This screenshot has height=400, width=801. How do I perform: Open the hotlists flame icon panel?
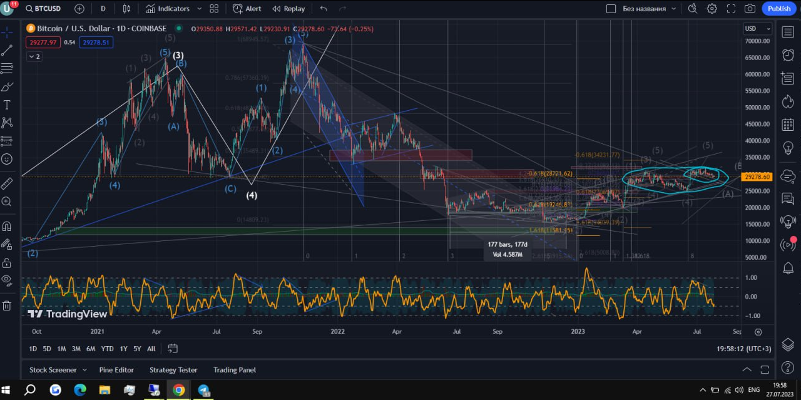tap(788, 100)
